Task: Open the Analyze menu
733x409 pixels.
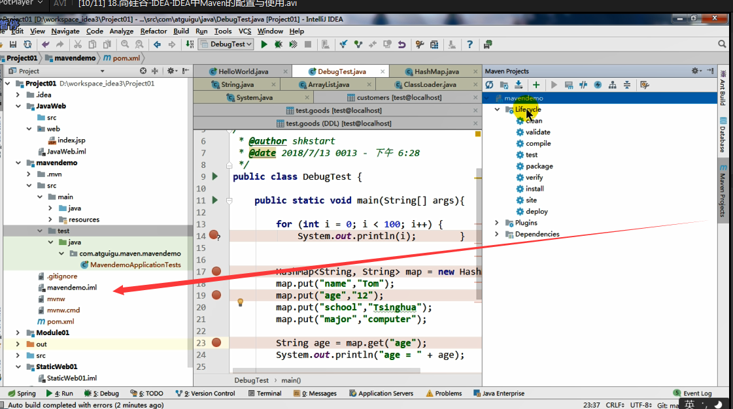Action: pyautogui.click(x=121, y=31)
